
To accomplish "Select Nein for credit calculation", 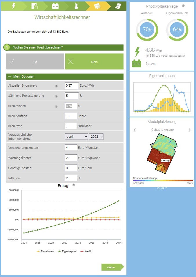I will pyautogui.click(x=94, y=62).
